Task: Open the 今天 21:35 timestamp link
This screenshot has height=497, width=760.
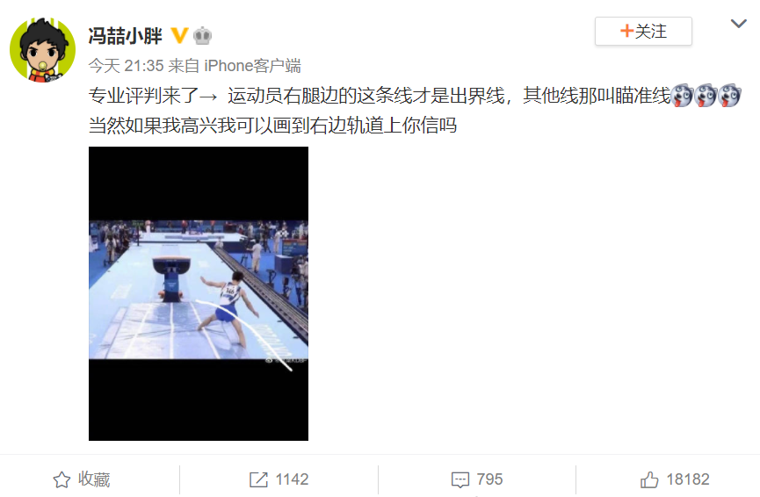Action: point(126,65)
